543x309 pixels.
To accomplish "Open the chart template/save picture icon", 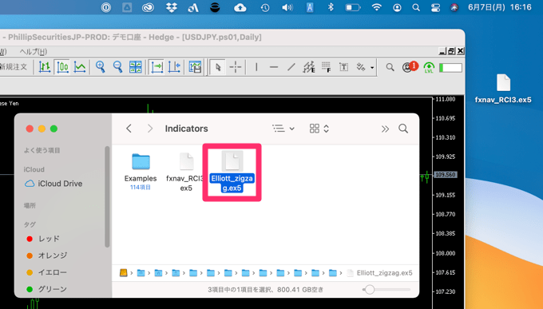I will pyautogui.click(x=195, y=67).
